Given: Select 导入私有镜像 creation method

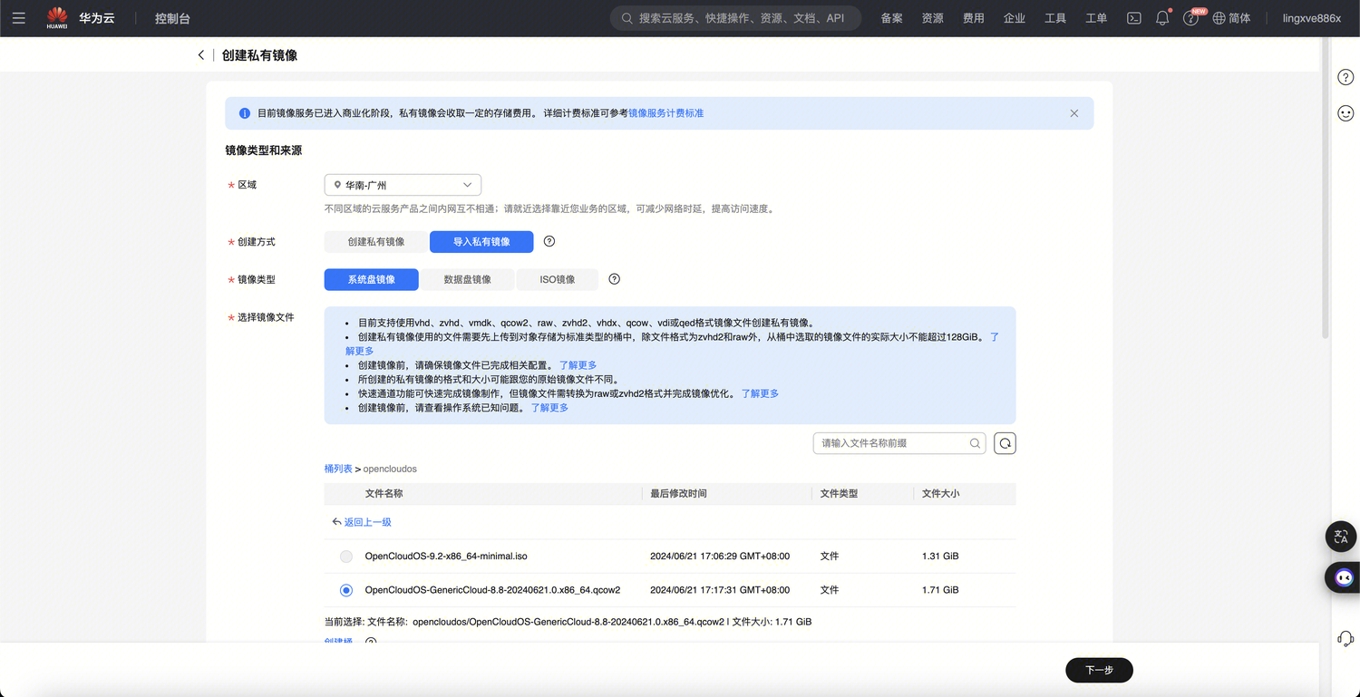Looking at the screenshot, I should 481,242.
